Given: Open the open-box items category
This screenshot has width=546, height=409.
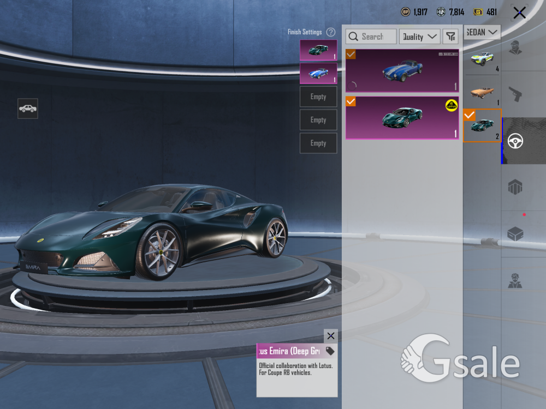Looking at the screenshot, I should (x=515, y=234).
